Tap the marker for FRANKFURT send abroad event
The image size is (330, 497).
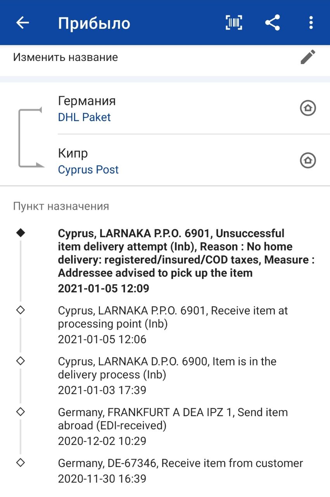[21, 411]
